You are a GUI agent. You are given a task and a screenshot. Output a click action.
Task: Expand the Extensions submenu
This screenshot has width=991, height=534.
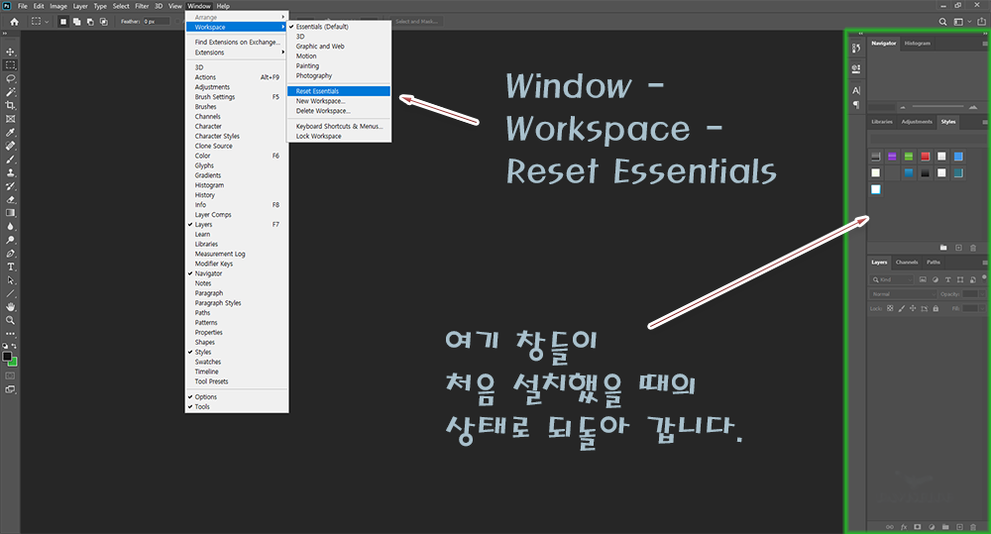237,53
